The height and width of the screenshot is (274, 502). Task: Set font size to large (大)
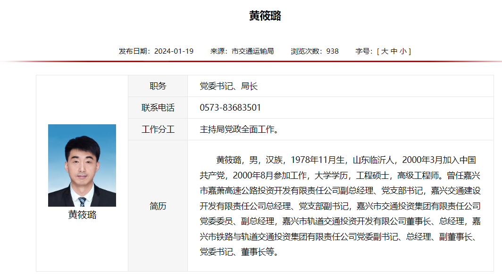(385, 51)
